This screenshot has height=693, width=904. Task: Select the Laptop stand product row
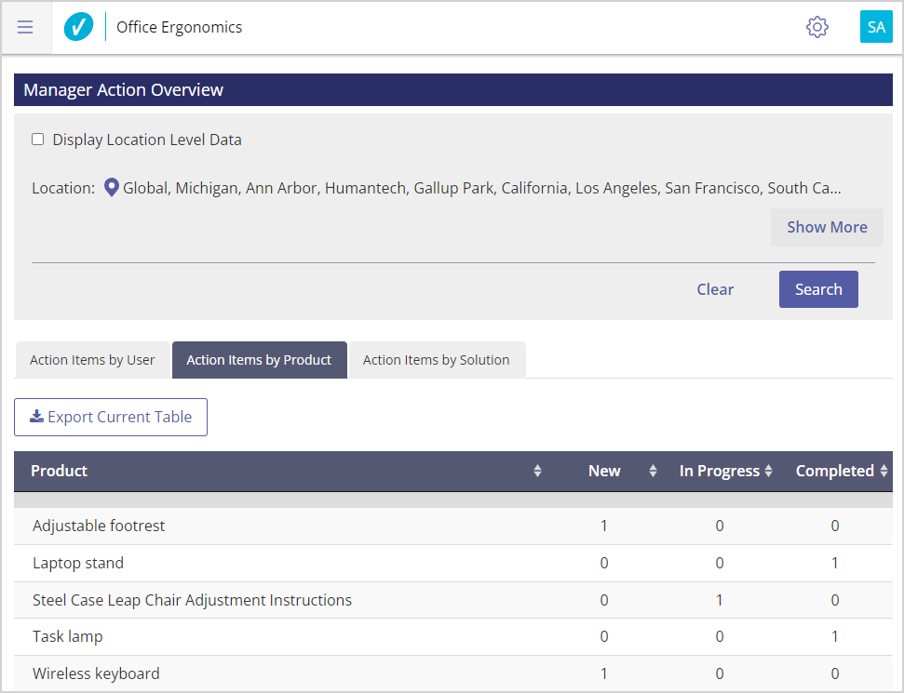[x=453, y=564]
